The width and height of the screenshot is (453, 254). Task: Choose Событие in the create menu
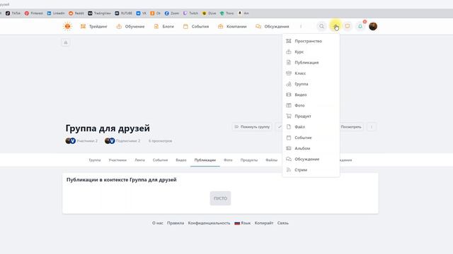click(x=311, y=138)
